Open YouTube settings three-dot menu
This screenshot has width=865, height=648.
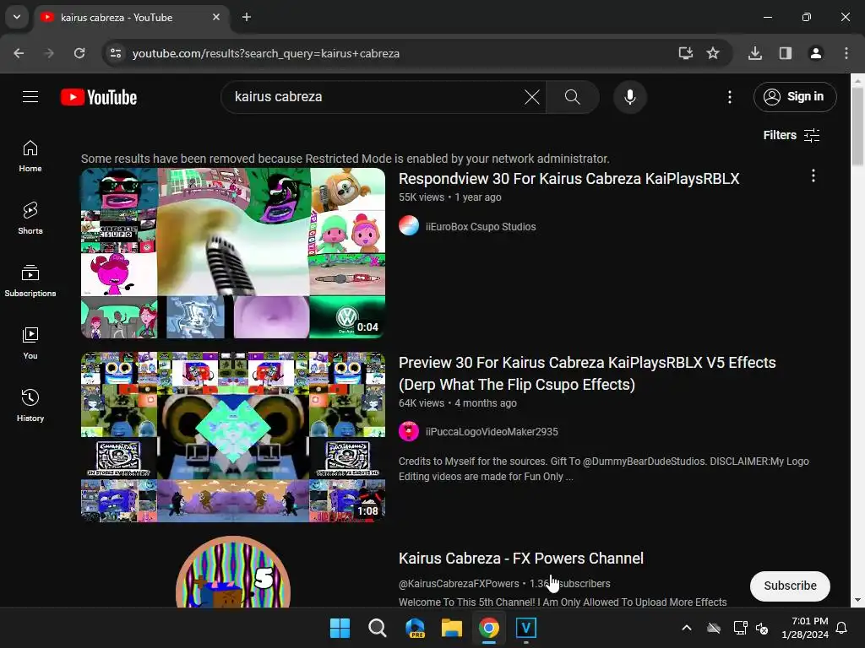tap(729, 98)
